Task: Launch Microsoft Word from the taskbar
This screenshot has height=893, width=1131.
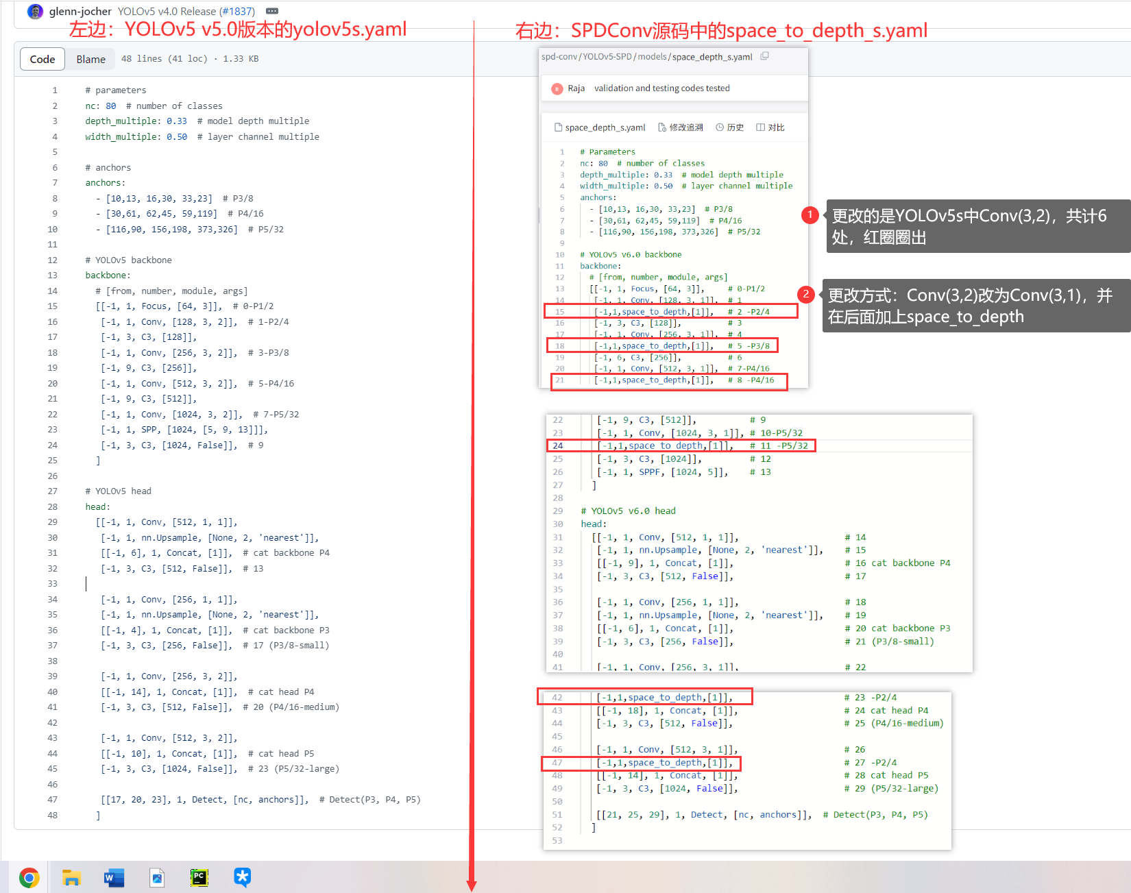Action: [114, 877]
